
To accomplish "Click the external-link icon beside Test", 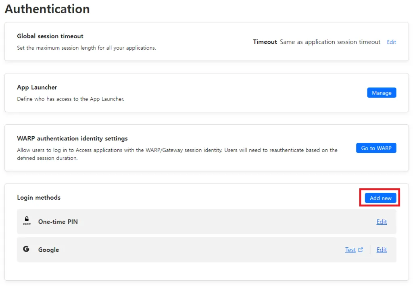I will pos(361,250).
